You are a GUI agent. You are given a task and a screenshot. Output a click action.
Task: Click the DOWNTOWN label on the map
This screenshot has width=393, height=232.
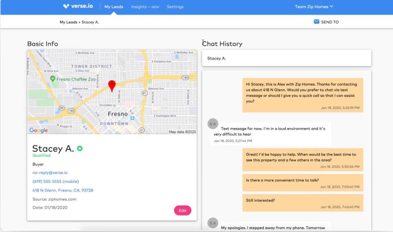(x=114, y=123)
